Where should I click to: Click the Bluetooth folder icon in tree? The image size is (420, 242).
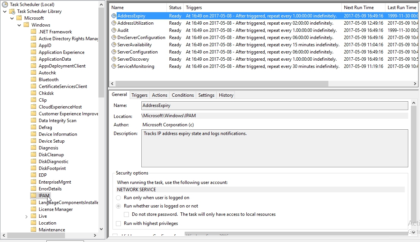click(34, 80)
